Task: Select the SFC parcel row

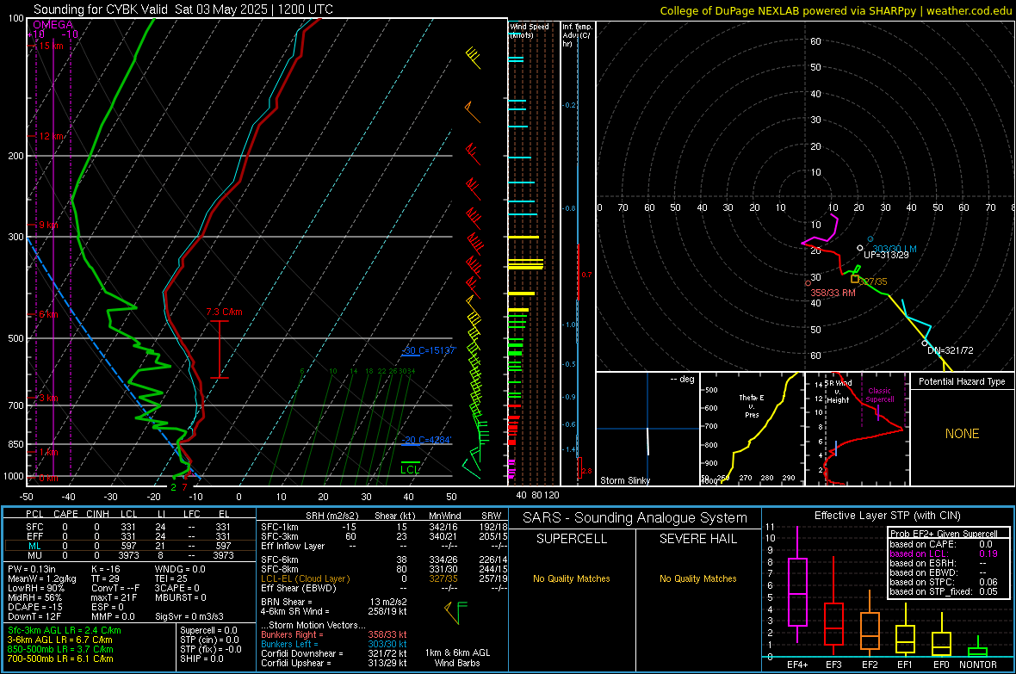Action: pyautogui.click(x=128, y=527)
